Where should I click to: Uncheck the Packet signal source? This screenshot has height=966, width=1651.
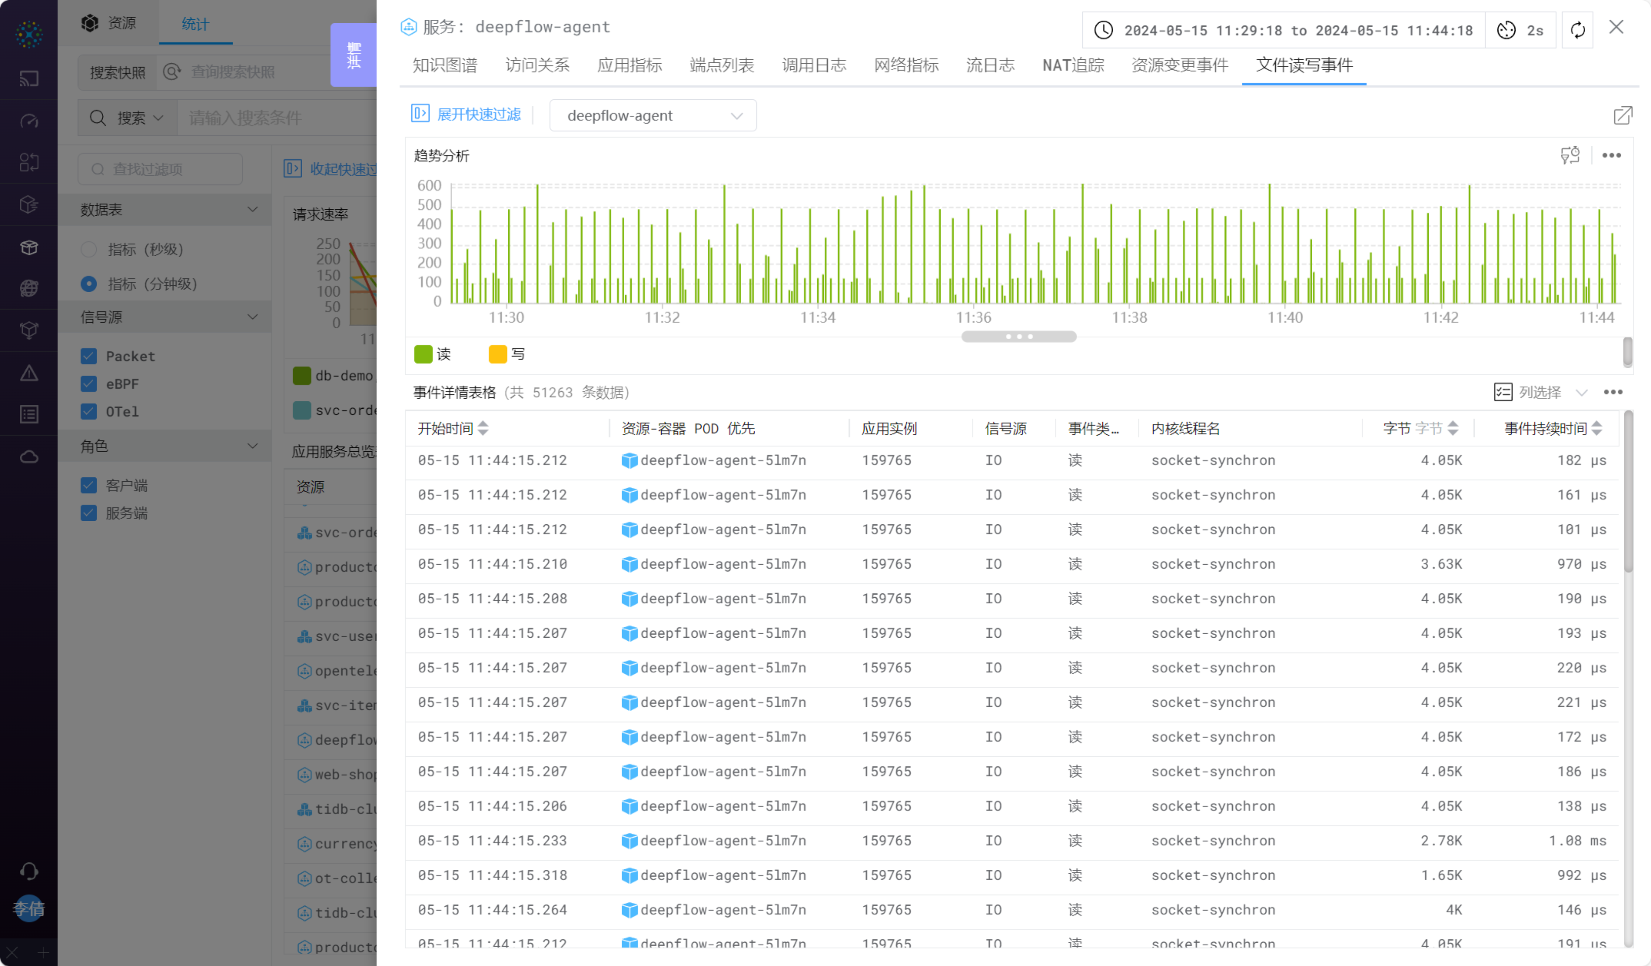click(x=89, y=356)
